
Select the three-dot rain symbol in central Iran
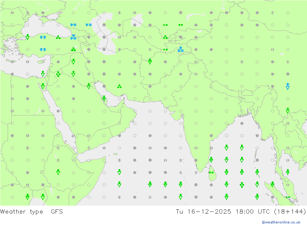(x=119, y=86)
